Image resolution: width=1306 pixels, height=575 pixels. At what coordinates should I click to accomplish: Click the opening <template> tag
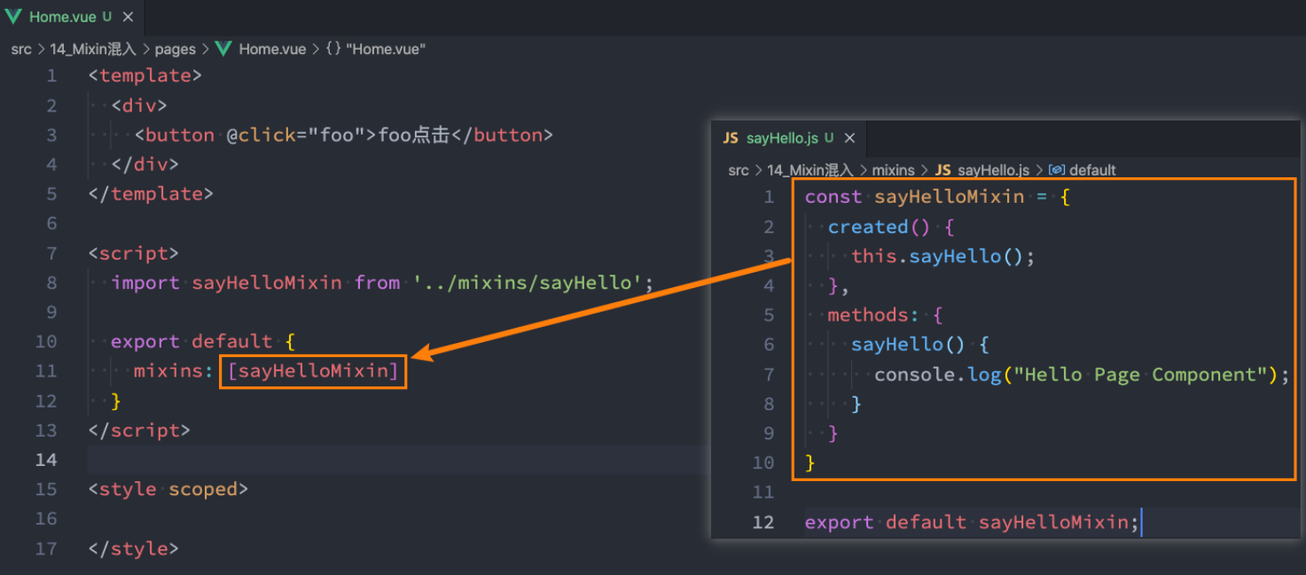[x=145, y=76]
